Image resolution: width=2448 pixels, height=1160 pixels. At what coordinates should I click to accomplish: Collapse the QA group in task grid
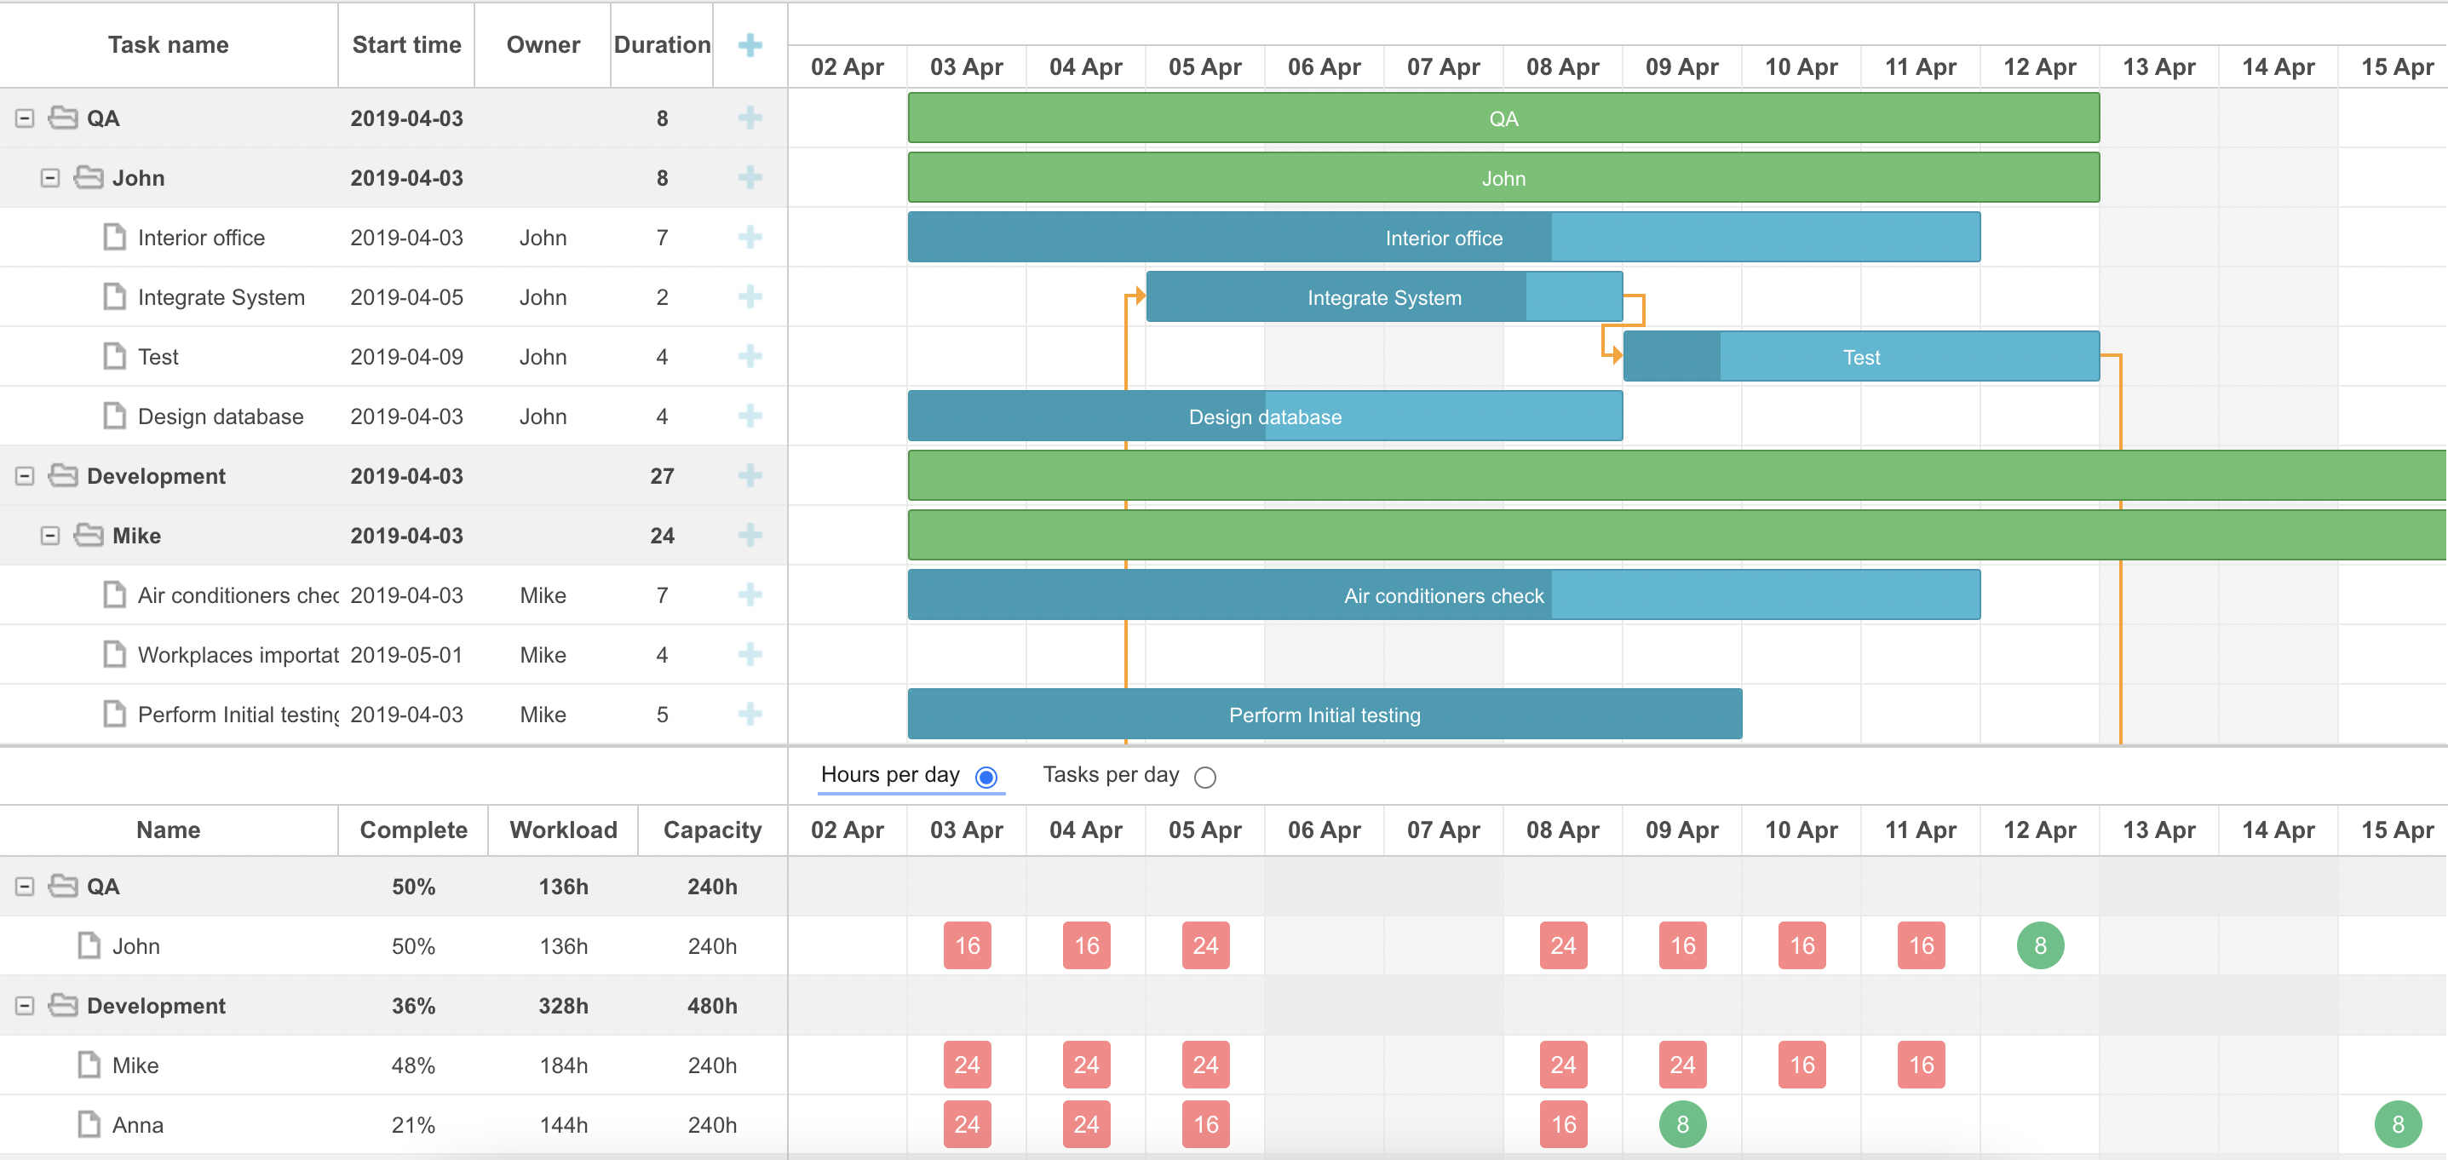tap(25, 118)
